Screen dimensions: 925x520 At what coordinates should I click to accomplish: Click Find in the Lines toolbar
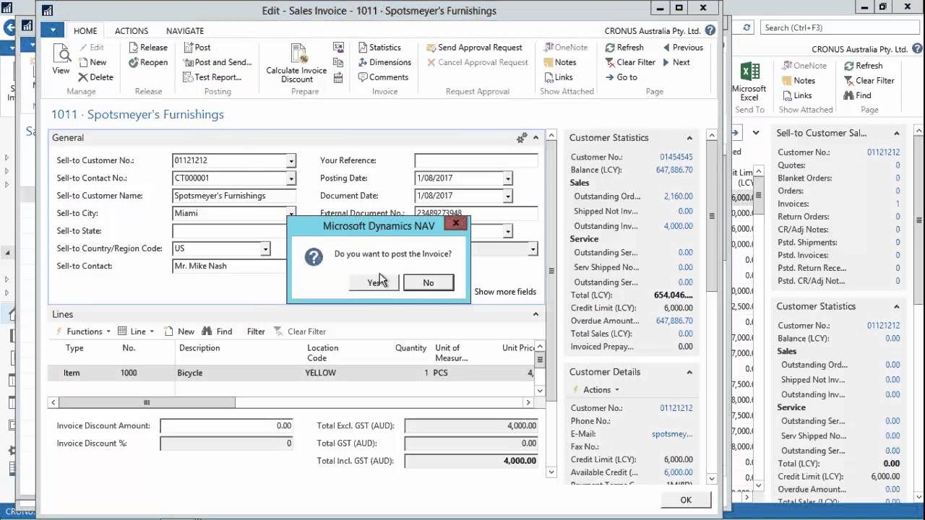[x=217, y=331]
